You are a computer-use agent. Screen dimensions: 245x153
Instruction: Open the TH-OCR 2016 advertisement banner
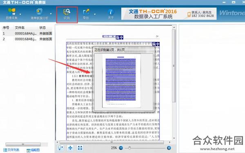tap(169, 14)
